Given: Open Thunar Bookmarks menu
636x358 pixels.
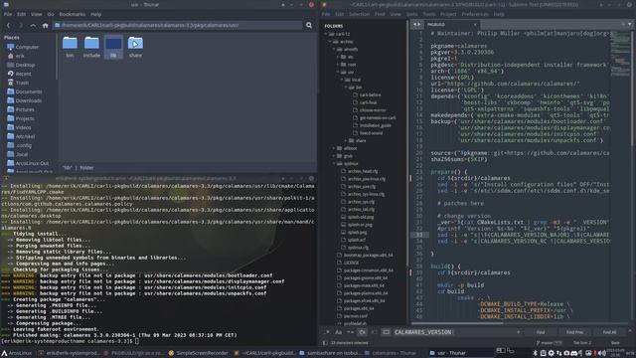Looking at the screenshot, I should click(73, 14).
